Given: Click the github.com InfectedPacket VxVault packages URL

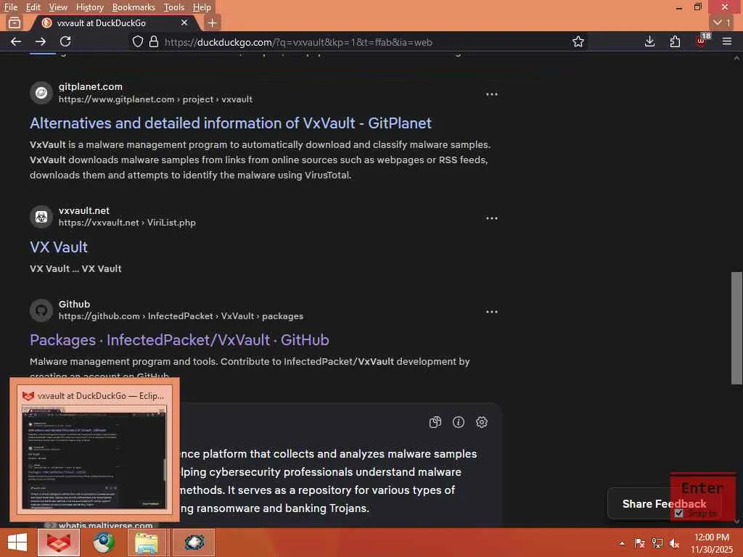Looking at the screenshot, I should pos(181,316).
